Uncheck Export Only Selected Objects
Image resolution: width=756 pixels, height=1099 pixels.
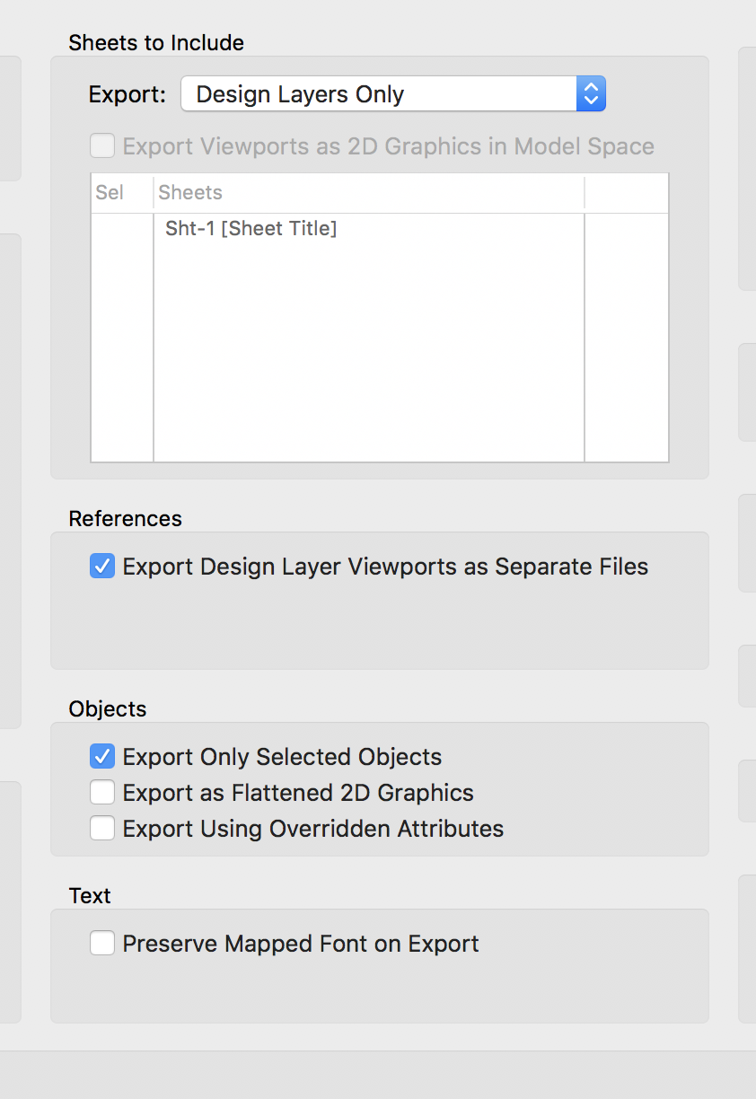click(x=102, y=757)
